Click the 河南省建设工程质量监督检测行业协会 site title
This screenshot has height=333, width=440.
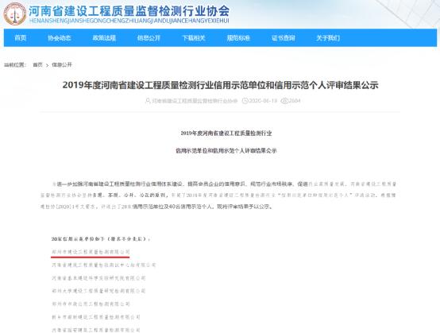pos(129,11)
